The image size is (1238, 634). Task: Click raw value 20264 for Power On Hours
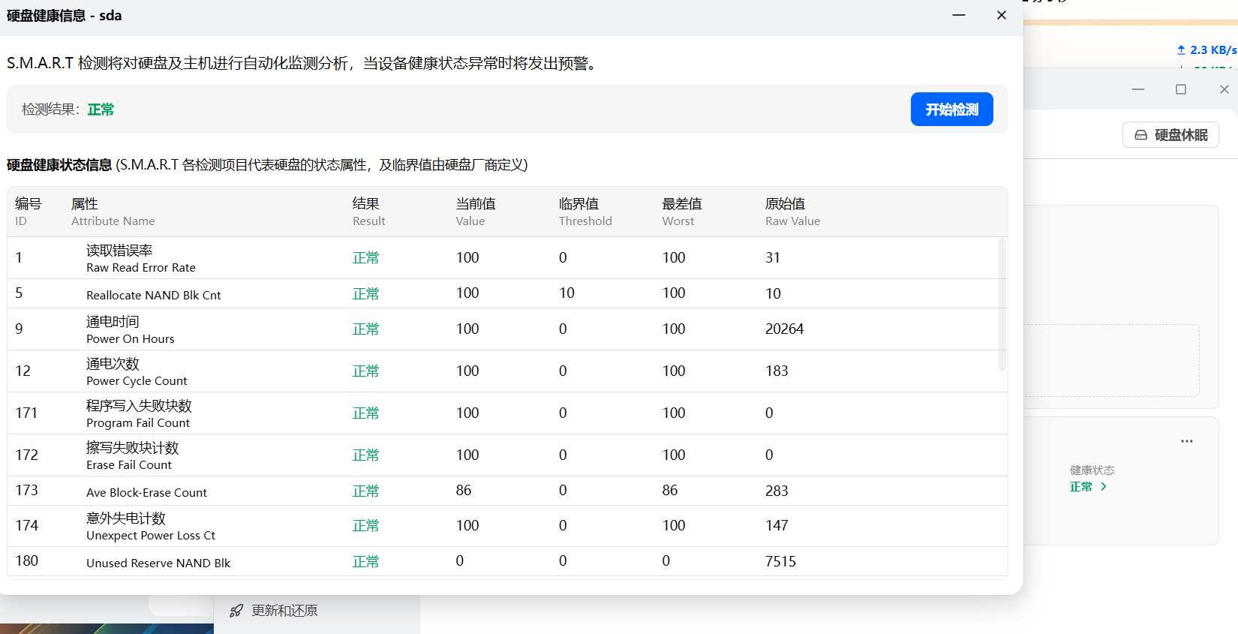[784, 329]
